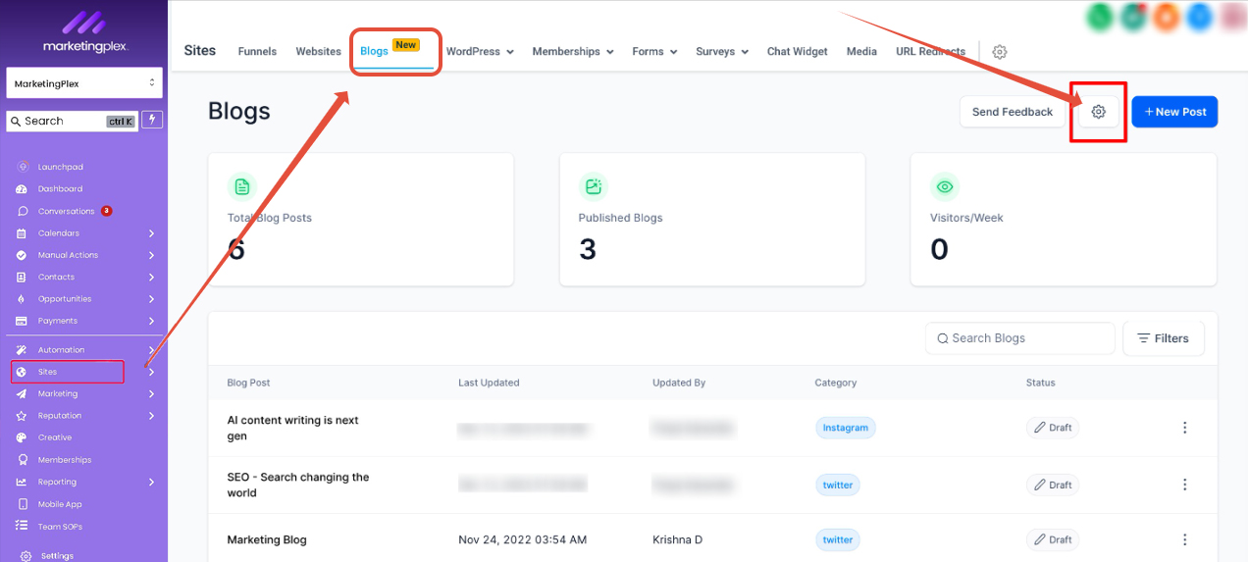The image size is (1248, 562).
Task: Click the sidebar Search field
Action: coord(72,121)
